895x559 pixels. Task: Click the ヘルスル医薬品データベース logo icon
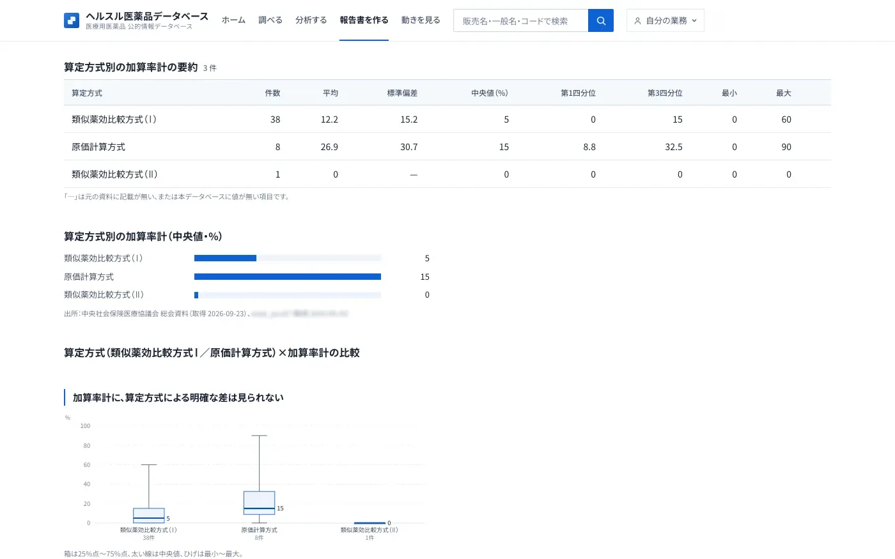pyautogui.click(x=72, y=20)
